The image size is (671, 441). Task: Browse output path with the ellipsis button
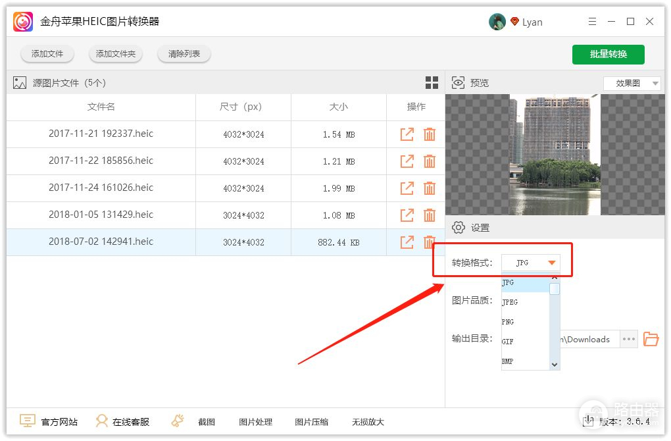629,340
